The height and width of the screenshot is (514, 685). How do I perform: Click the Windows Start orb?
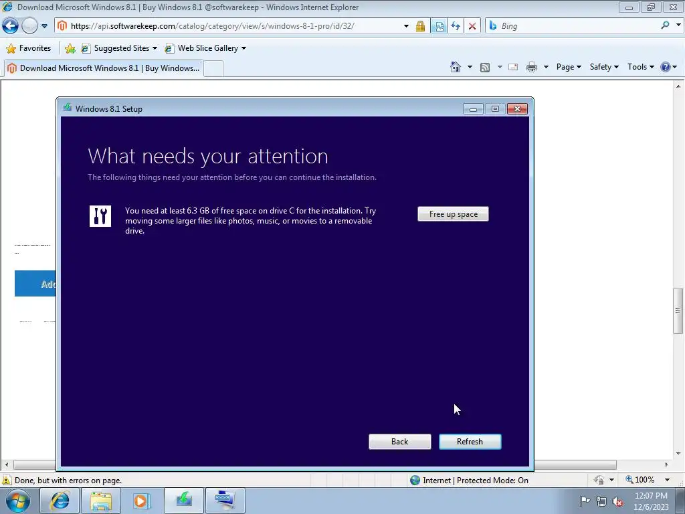coord(18,501)
